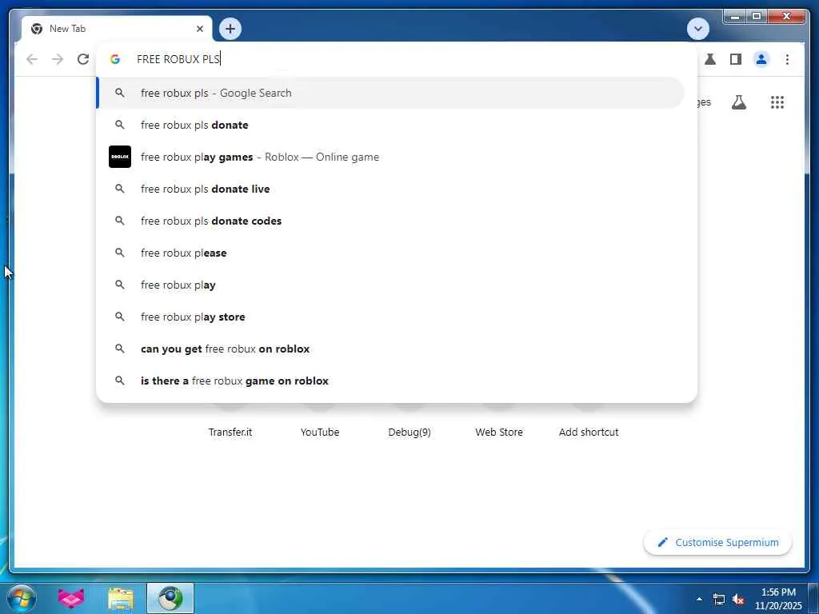Screen dimensions: 819x614
Task: Click the Show desktop strip
Action: 813,599
